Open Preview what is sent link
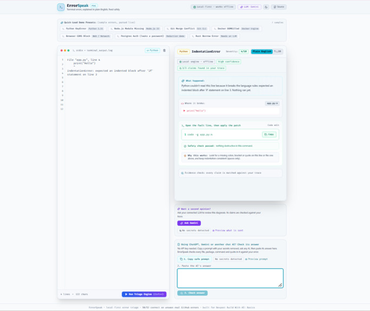 point(228,230)
